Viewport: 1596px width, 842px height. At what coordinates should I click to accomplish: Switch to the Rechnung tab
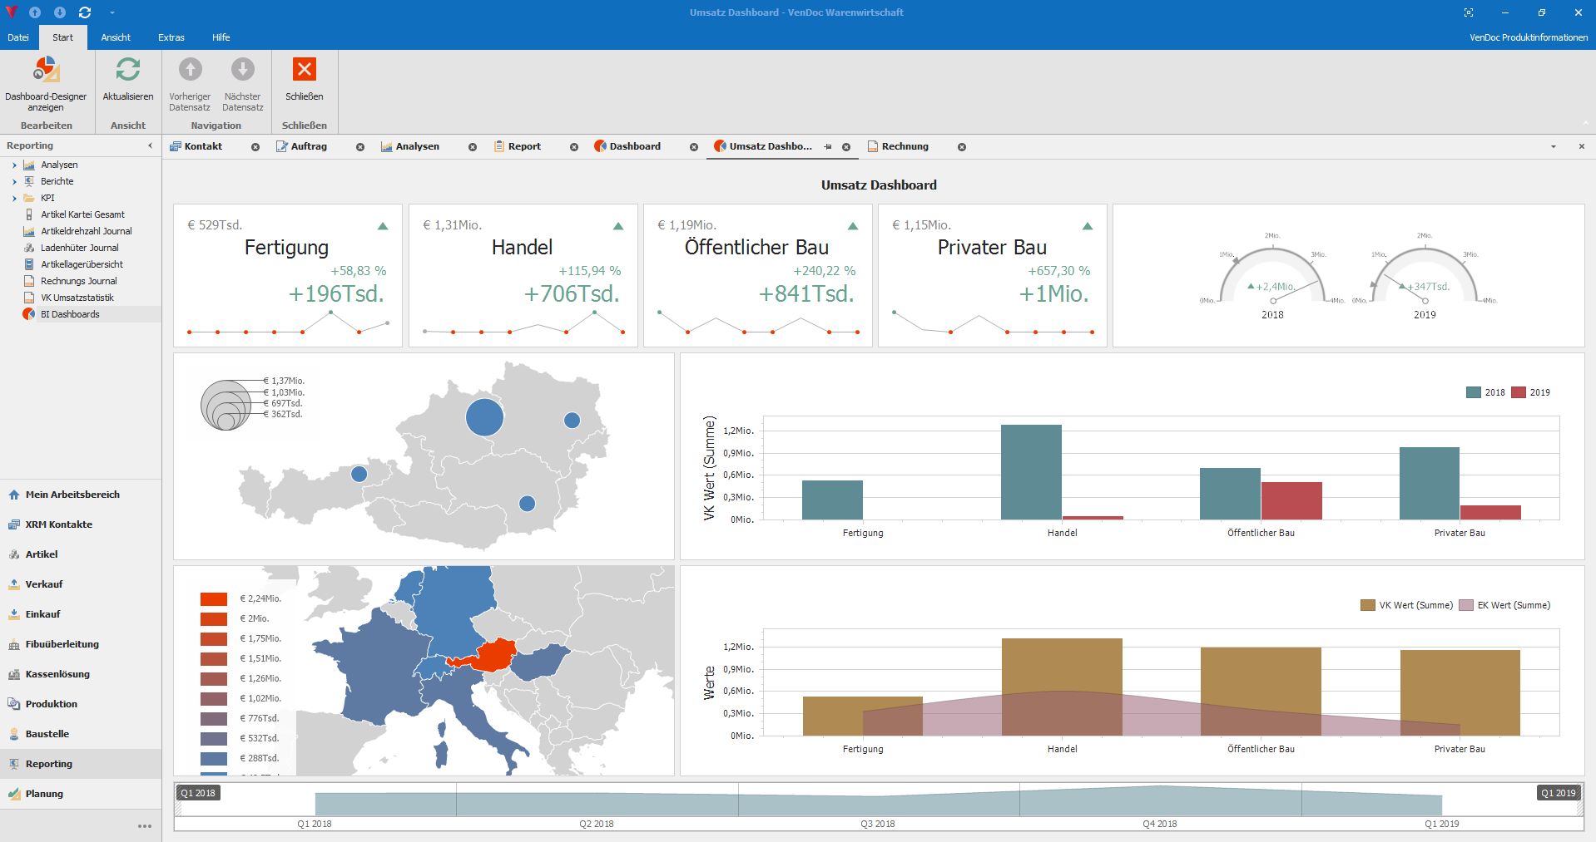[905, 146]
